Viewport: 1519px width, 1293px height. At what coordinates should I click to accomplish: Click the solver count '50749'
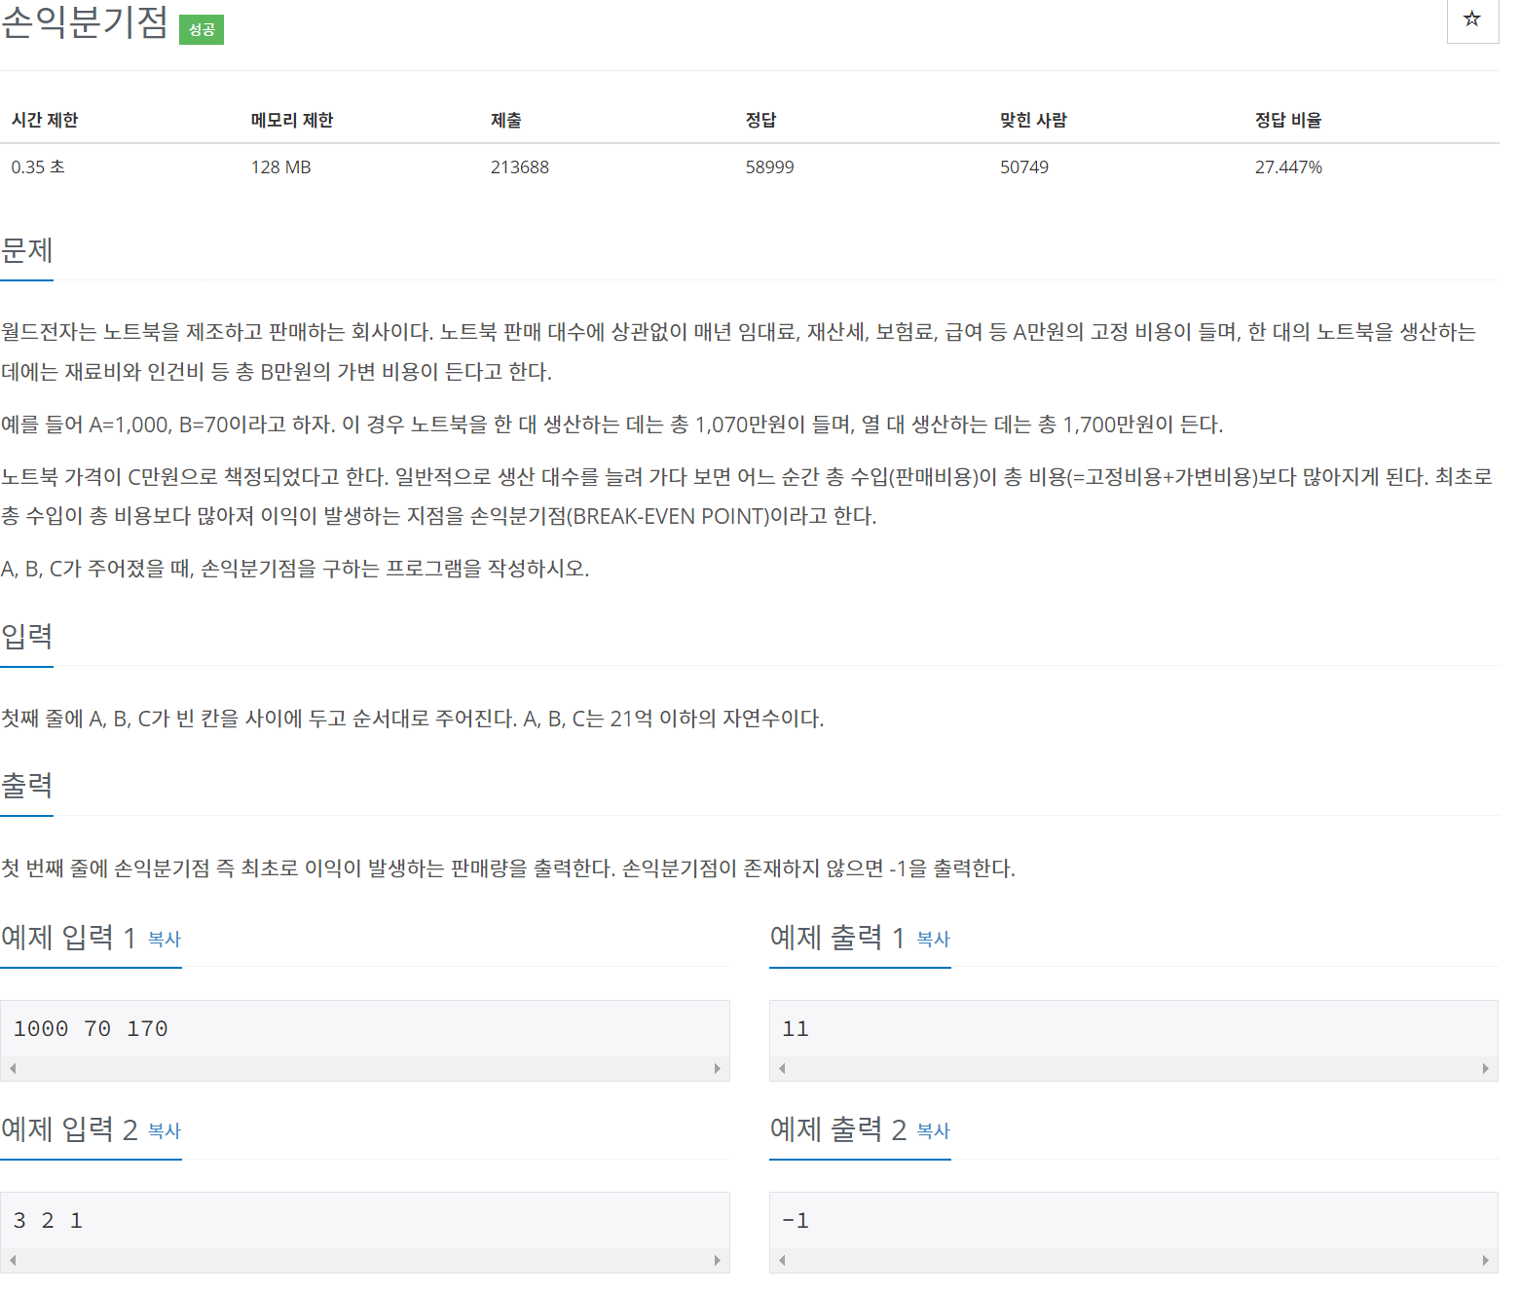point(1024,167)
